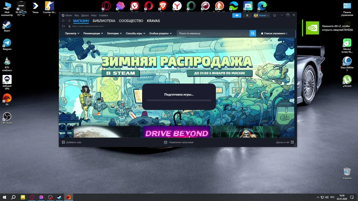Screen dimensions: 358x201
Task: Click the Steam back navigation arrow
Action: click(x=63, y=21)
